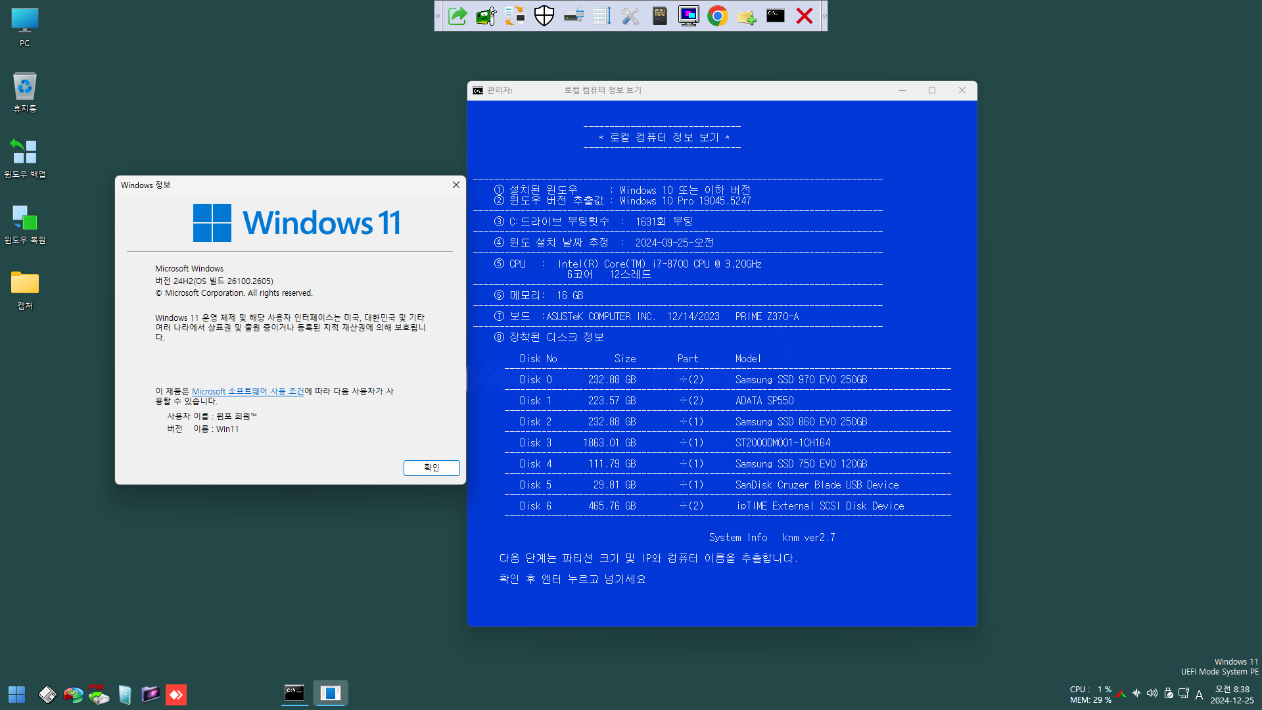Click the right grip handle of the top dock
Viewport: 1262px width, 710px height.
coord(824,16)
